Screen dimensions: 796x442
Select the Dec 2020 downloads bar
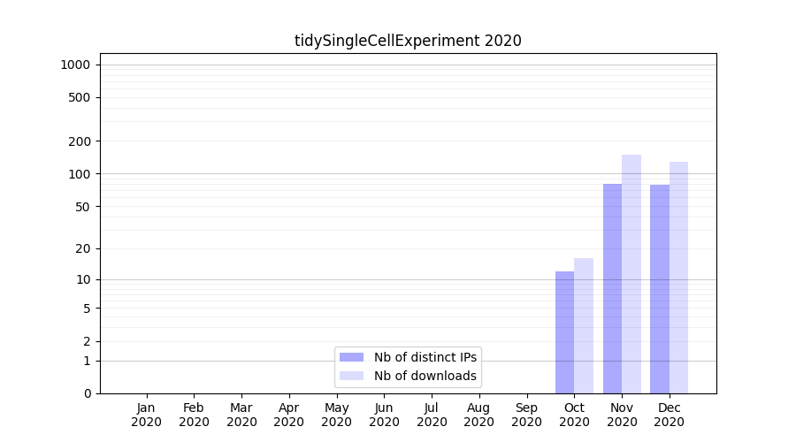[678, 278]
